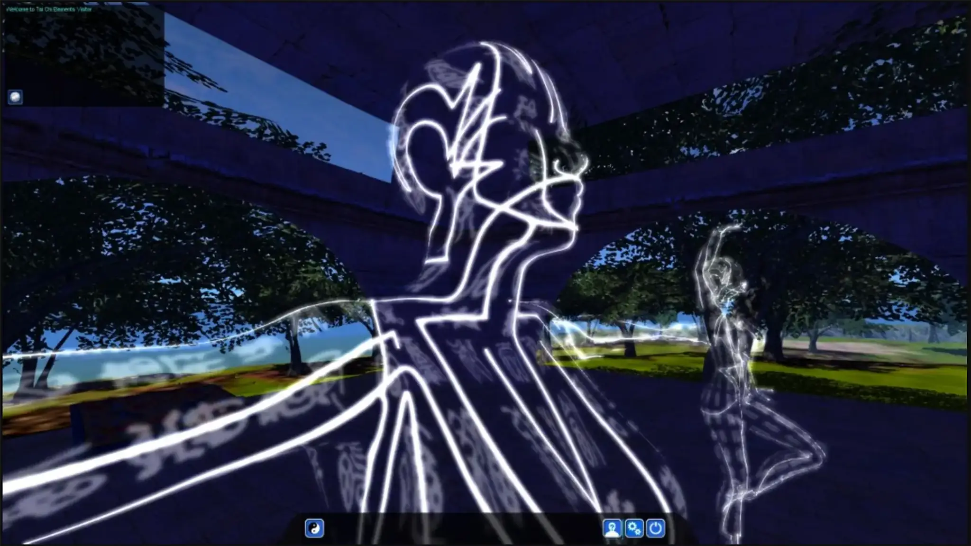Click the yin-yang Tai Chi icon

coord(314,528)
